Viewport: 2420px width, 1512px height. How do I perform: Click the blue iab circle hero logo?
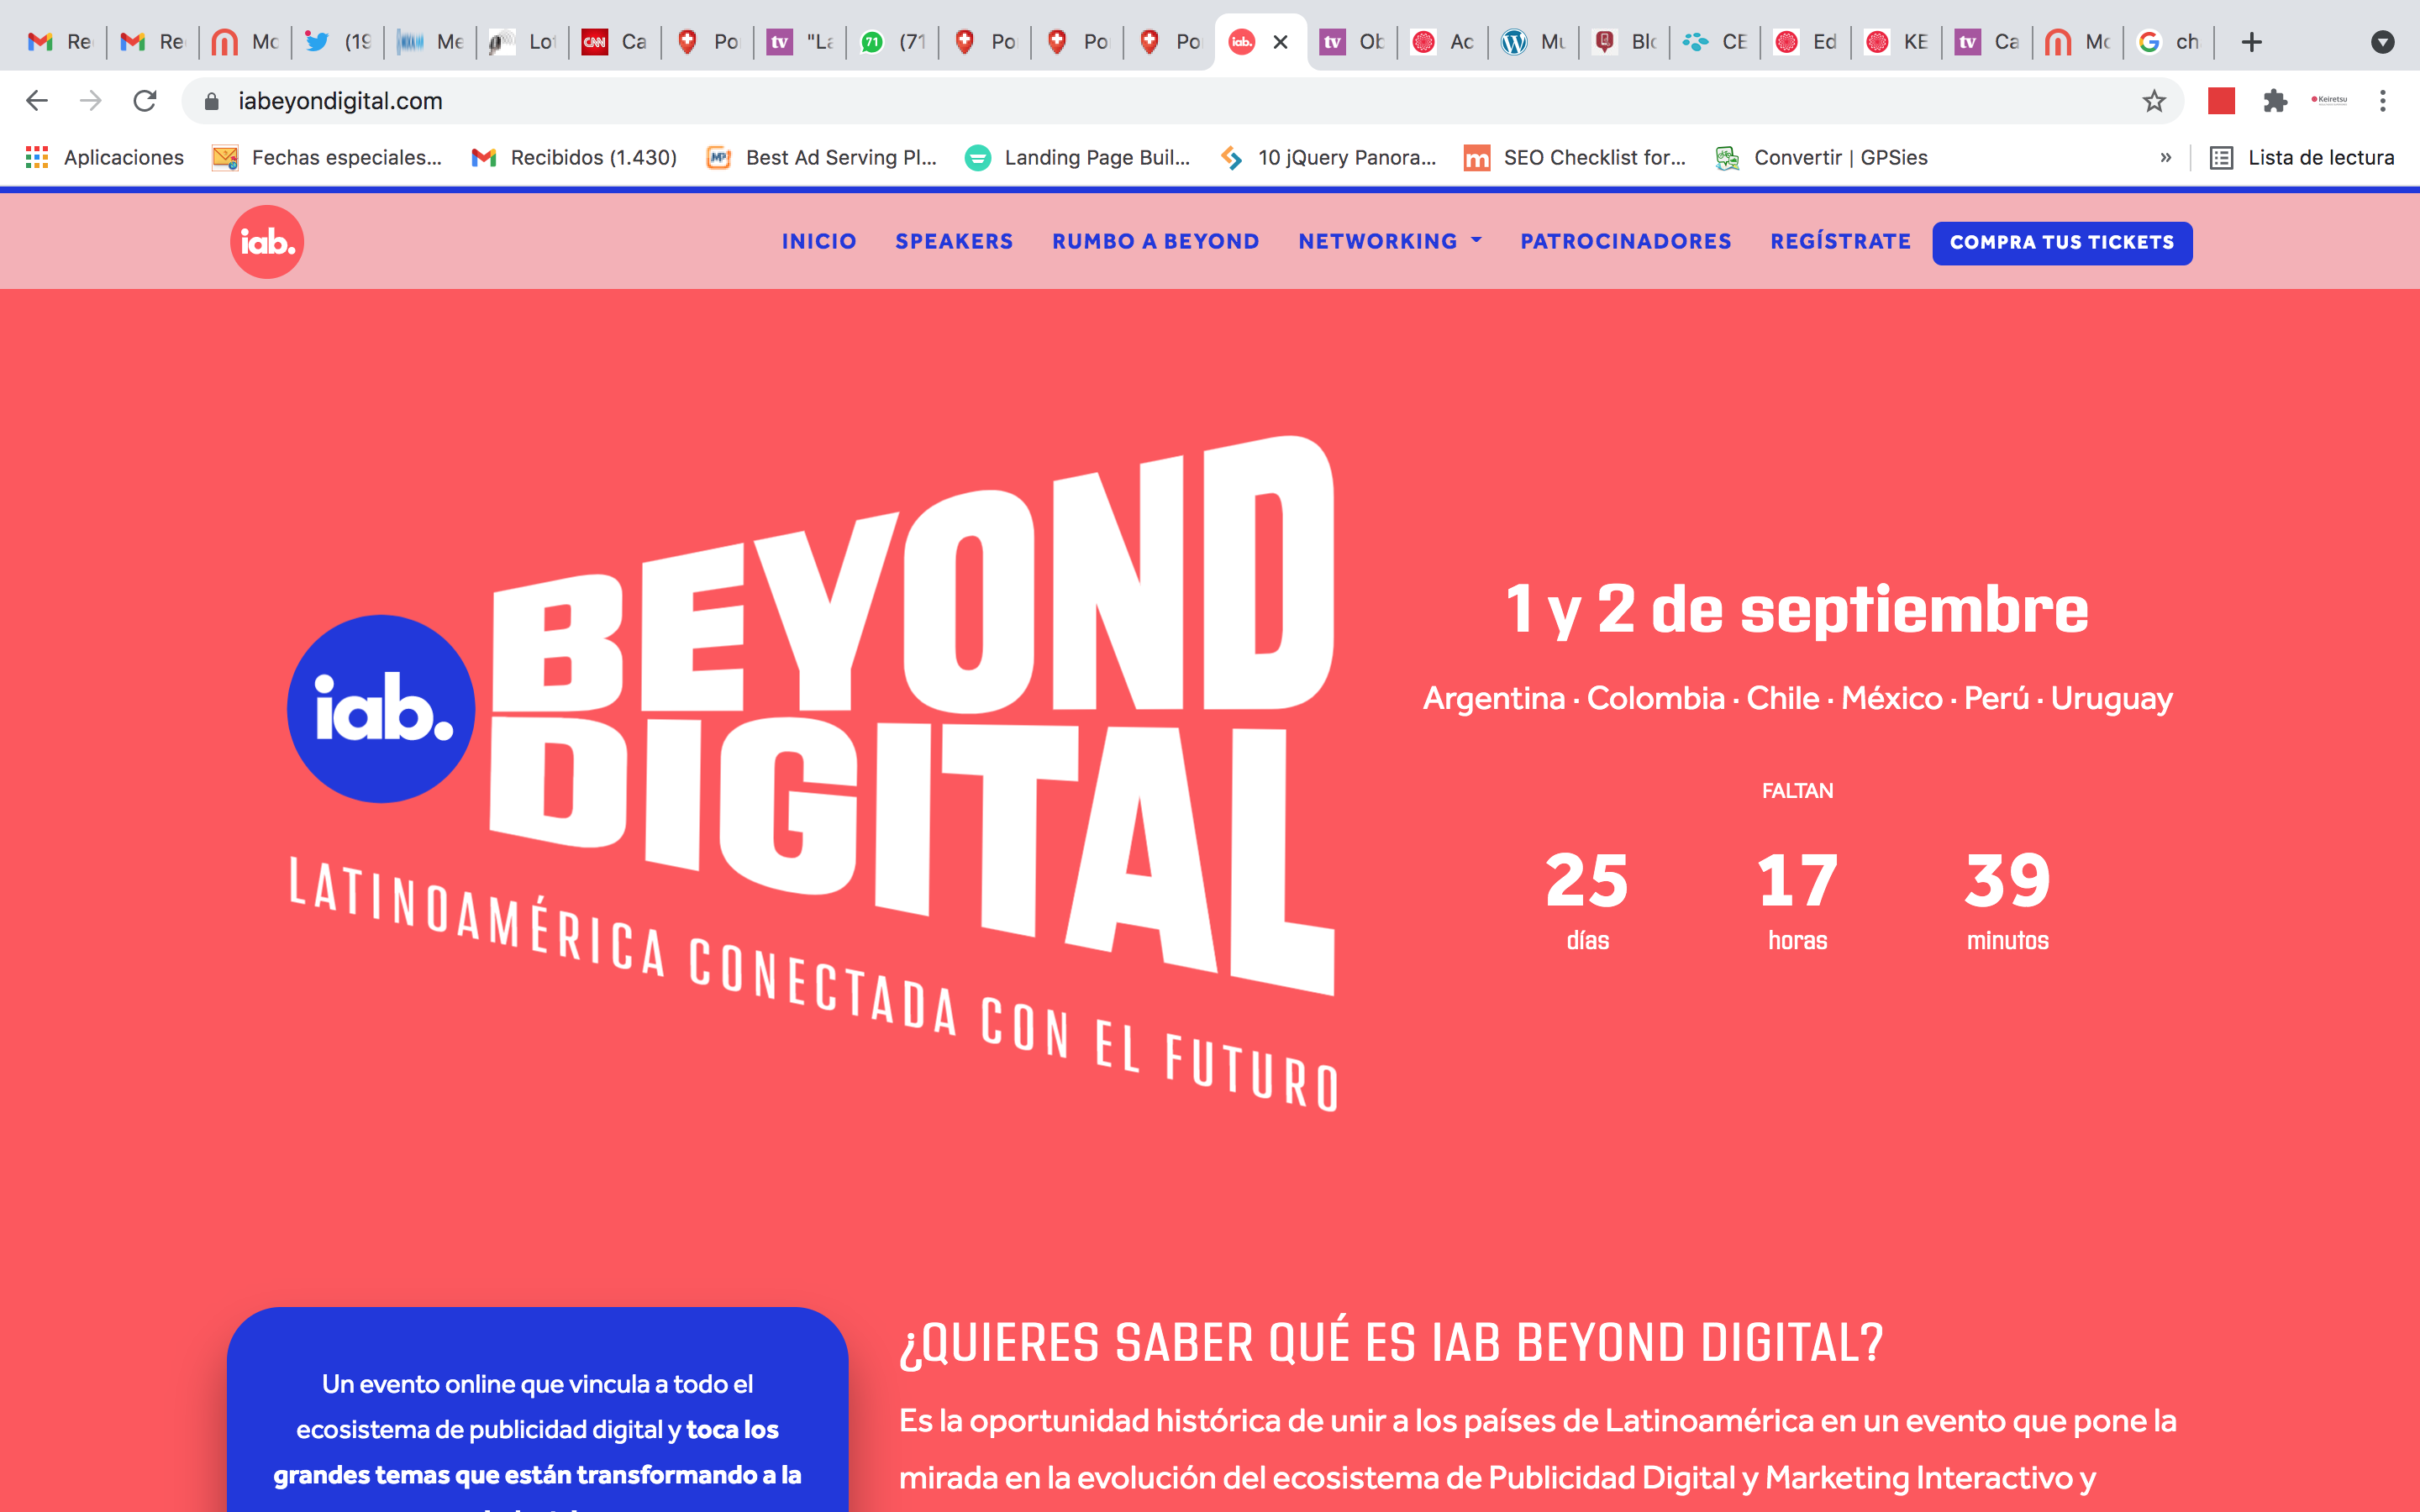tap(381, 708)
